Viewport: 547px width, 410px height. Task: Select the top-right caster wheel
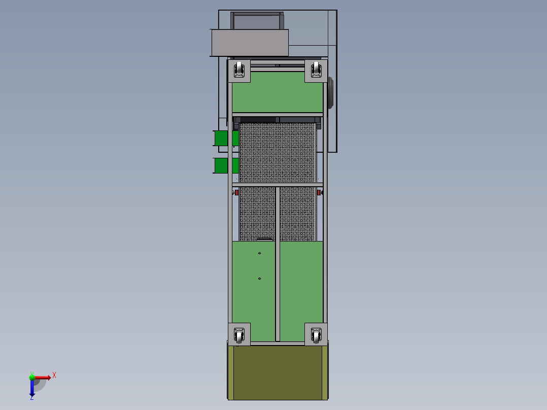pos(316,69)
